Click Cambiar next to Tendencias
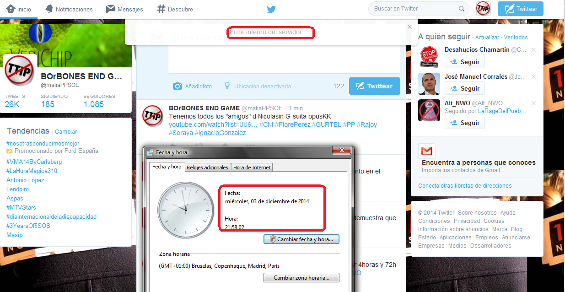The width and height of the screenshot is (565, 292). pos(66,131)
